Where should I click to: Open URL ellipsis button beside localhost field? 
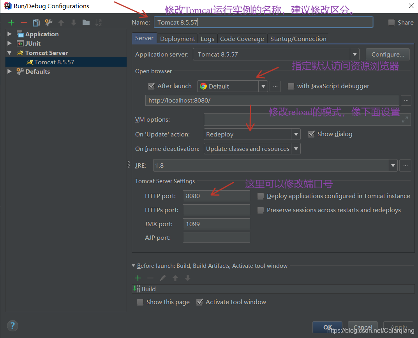pyautogui.click(x=406, y=101)
